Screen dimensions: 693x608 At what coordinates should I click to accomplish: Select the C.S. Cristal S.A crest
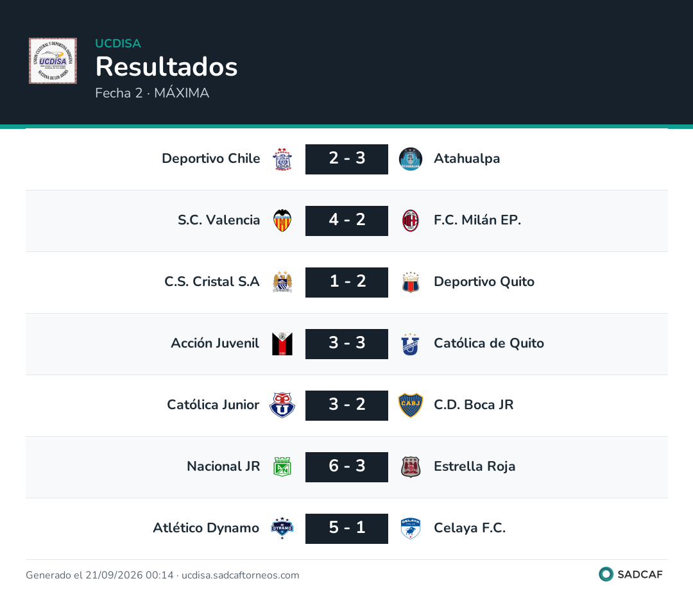click(x=282, y=282)
